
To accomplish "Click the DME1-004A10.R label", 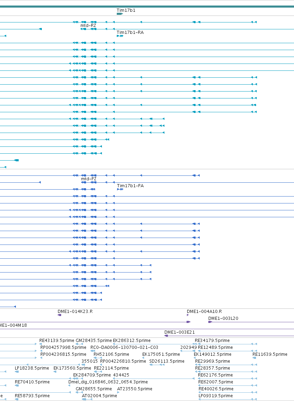I will pyautogui.click(x=204, y=312).
